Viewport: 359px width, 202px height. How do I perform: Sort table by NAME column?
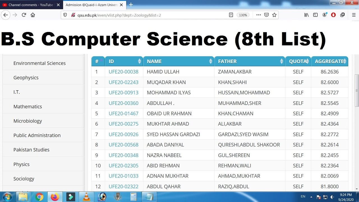(x=179, y=61)
